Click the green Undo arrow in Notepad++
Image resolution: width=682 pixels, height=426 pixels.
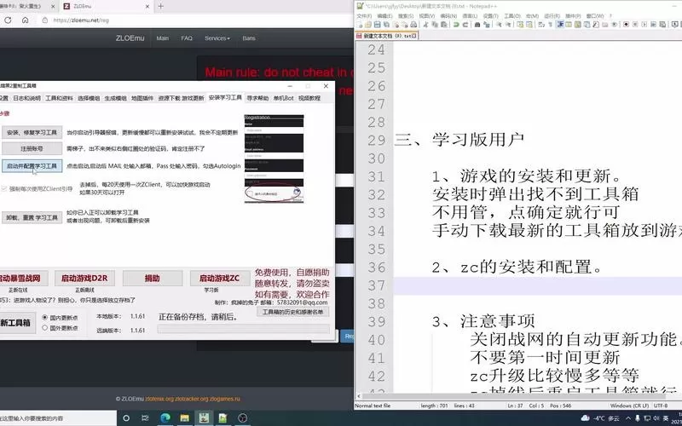[x=456, y=25]
